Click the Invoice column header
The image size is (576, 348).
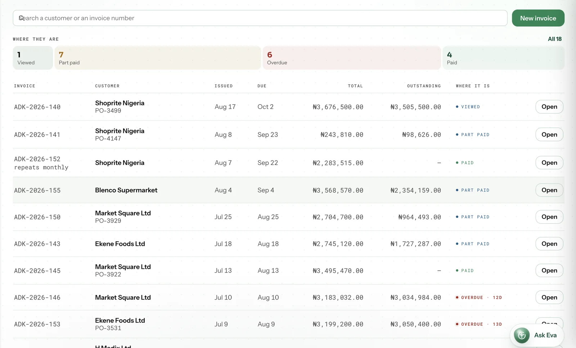coord(24,86)
